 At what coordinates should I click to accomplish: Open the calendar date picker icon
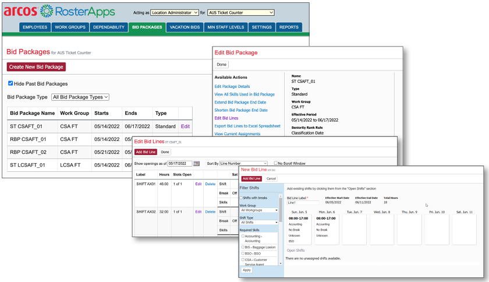(196, 163)
